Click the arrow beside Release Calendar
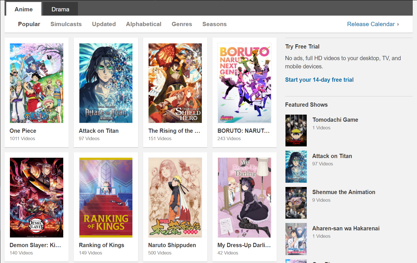 pyautogui.click(x=398, y=24)
